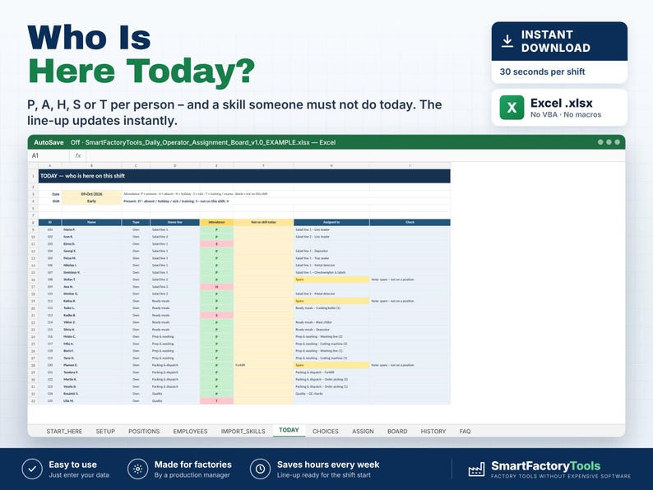
Task: Select the active TODAY sheet tab
Action: tap(289, 430)
